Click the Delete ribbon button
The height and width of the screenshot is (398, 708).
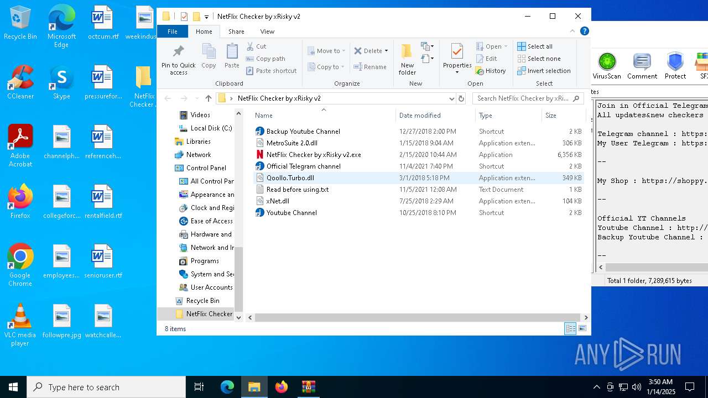click(x=368, y=51)
